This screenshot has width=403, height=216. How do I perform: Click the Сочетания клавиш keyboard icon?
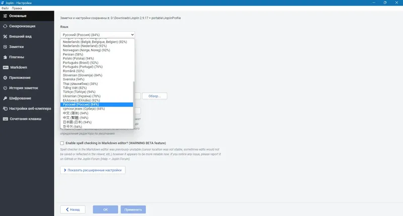tap(6, 119)
